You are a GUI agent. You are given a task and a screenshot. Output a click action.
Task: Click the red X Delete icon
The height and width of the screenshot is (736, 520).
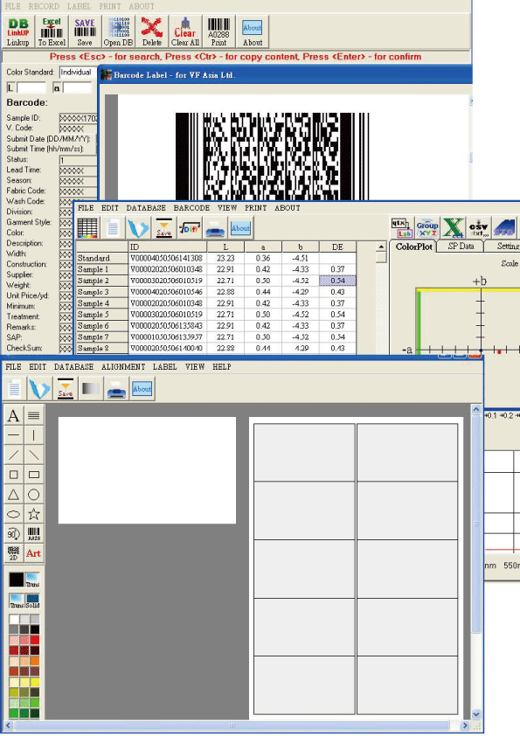point(151,31)
